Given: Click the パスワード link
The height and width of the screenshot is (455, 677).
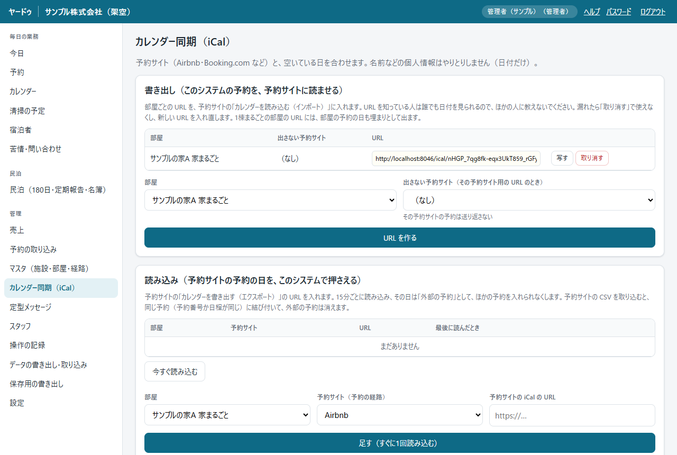Looking at the screenshot, I should [x=619, y=12].
